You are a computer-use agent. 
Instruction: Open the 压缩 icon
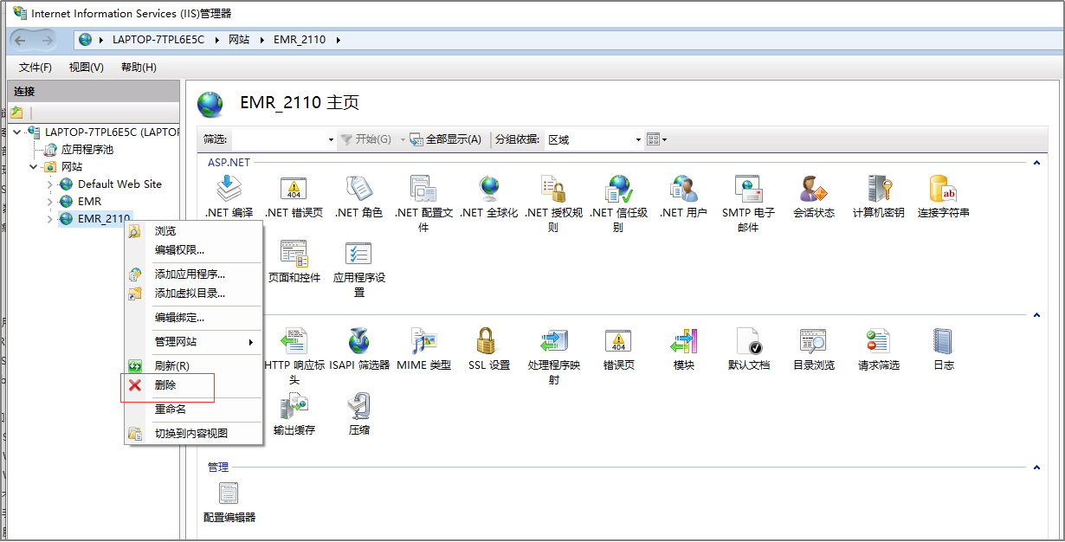(358, 405)
